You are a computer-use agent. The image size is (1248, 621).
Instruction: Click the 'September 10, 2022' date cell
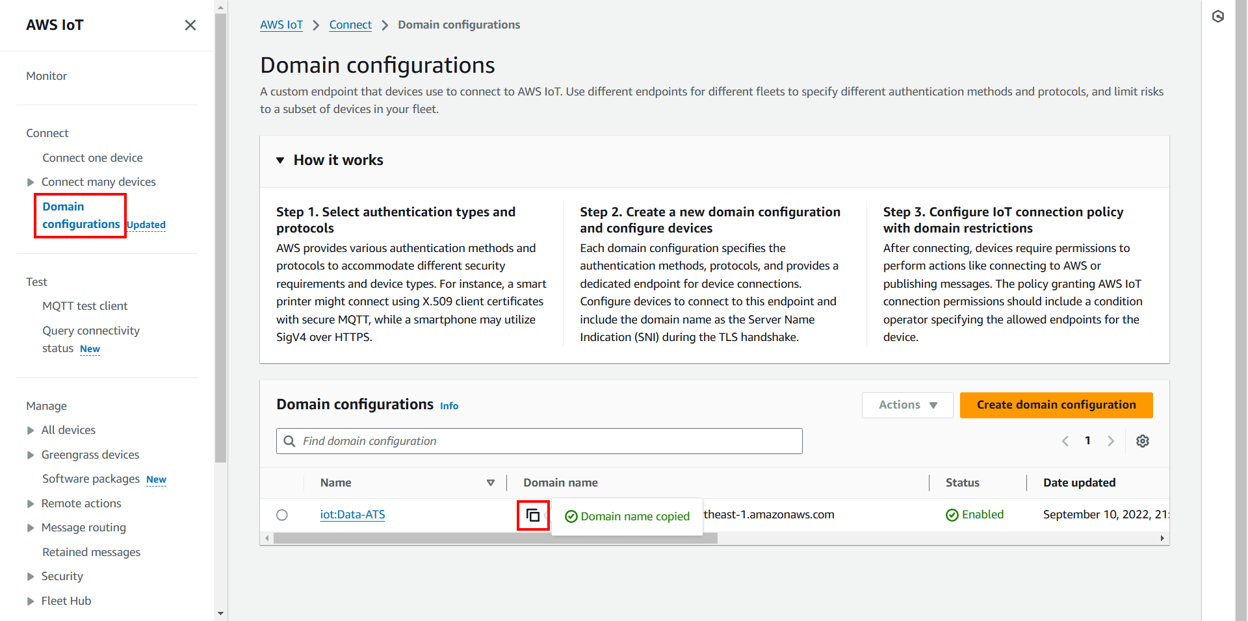coord(1106,514)
